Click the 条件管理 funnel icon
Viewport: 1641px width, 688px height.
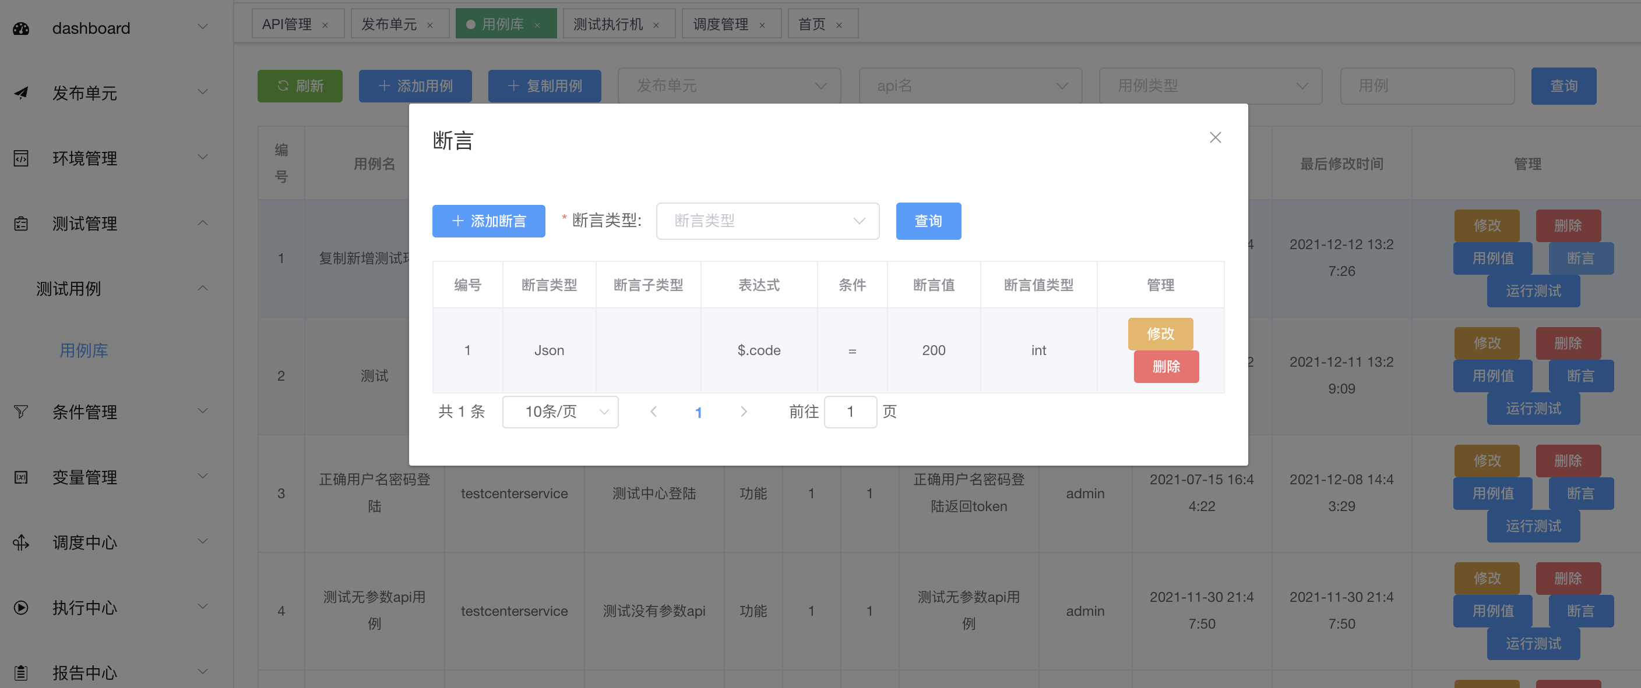21,412
